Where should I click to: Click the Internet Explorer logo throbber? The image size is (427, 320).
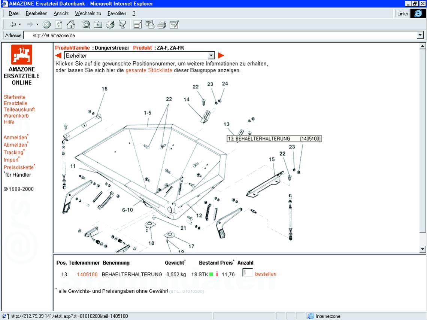pos(418,13)
